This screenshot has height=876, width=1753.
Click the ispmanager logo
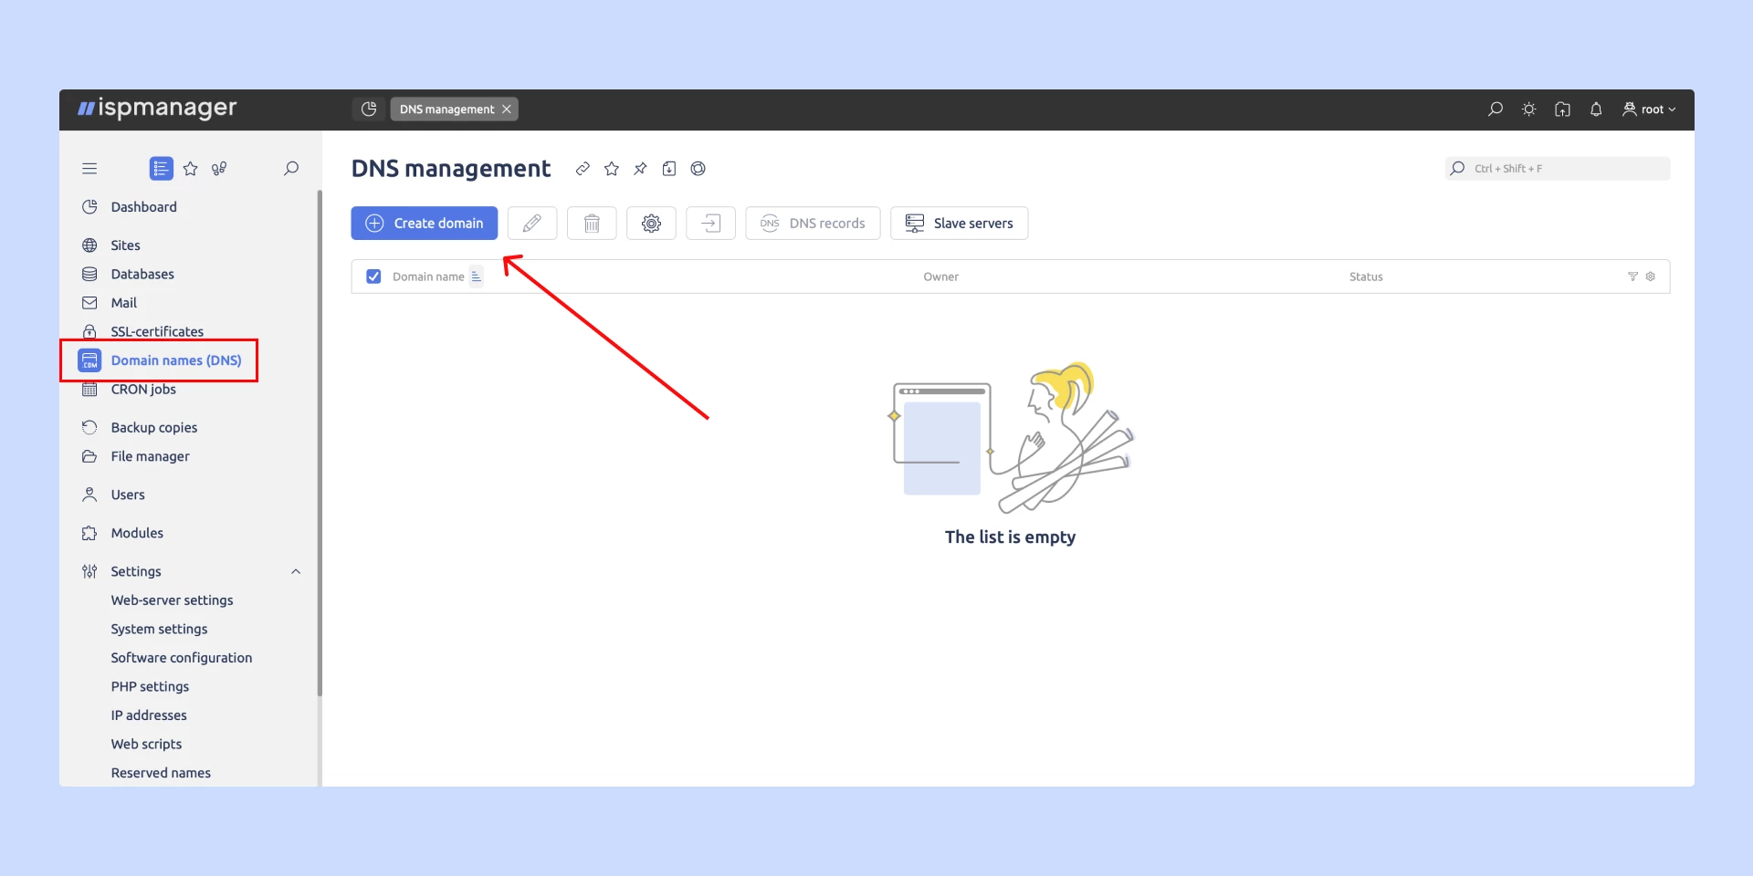pos(157,109)
